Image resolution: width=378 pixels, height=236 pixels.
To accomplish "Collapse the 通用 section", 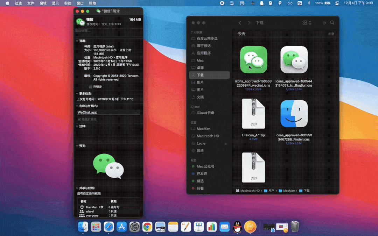I will (77, 41).
